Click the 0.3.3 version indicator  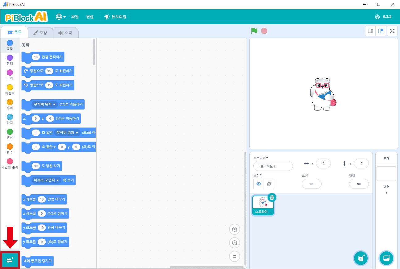pos(383,17)
